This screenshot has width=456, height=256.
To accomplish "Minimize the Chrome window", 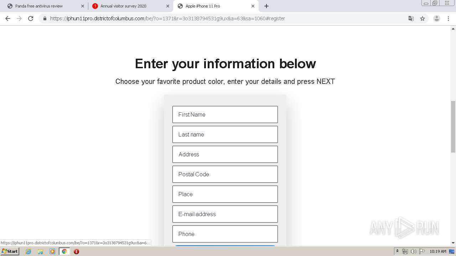I will coord(426,3).
